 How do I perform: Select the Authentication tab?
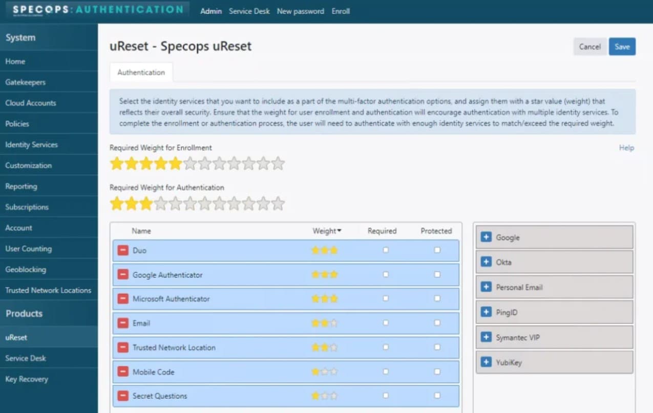[x=141, y=72]
